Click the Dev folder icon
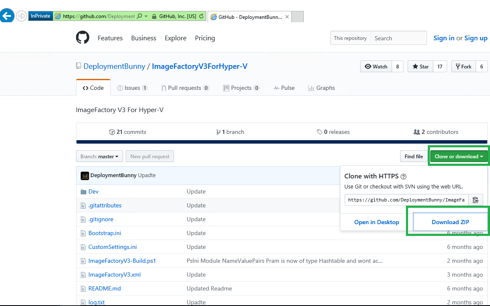This screenshot has height=306, width=490. (x=83, y=192)
